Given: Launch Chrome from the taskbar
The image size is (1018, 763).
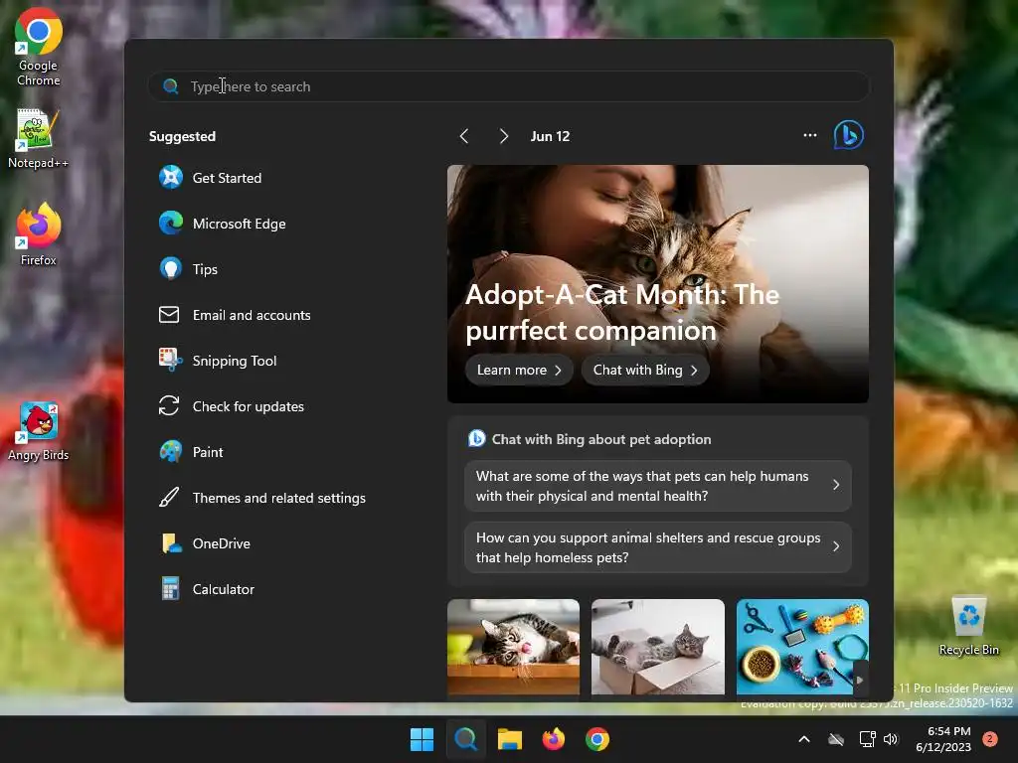Looking at the screenshot, I should [x=597, y=739].
